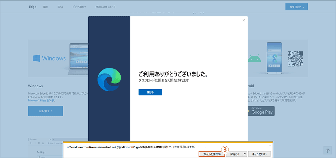
Task: Click the 今すぐ試す button under Windows
Action: (x=45, y=111)
